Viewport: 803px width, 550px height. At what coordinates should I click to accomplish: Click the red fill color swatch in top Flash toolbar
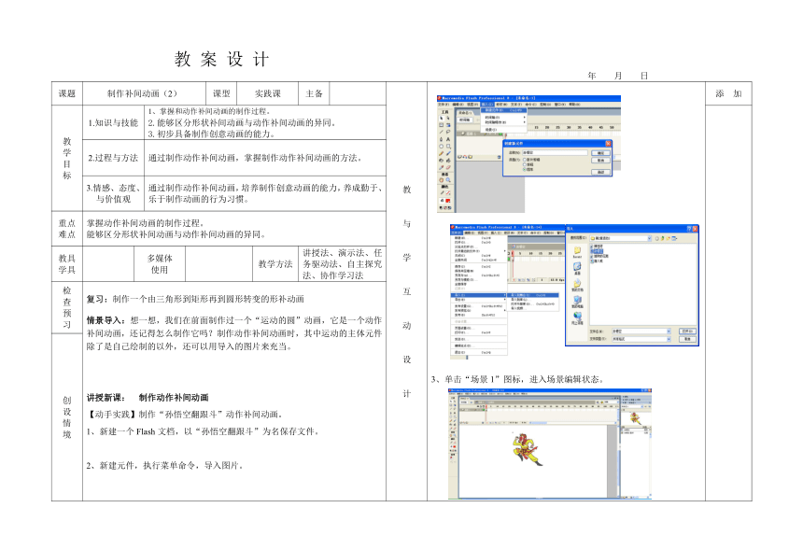click(x=448, y=201)
